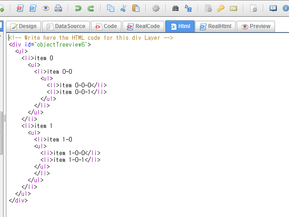Undo the last edit
The image size is (289, 217).
tap(78, 8)
